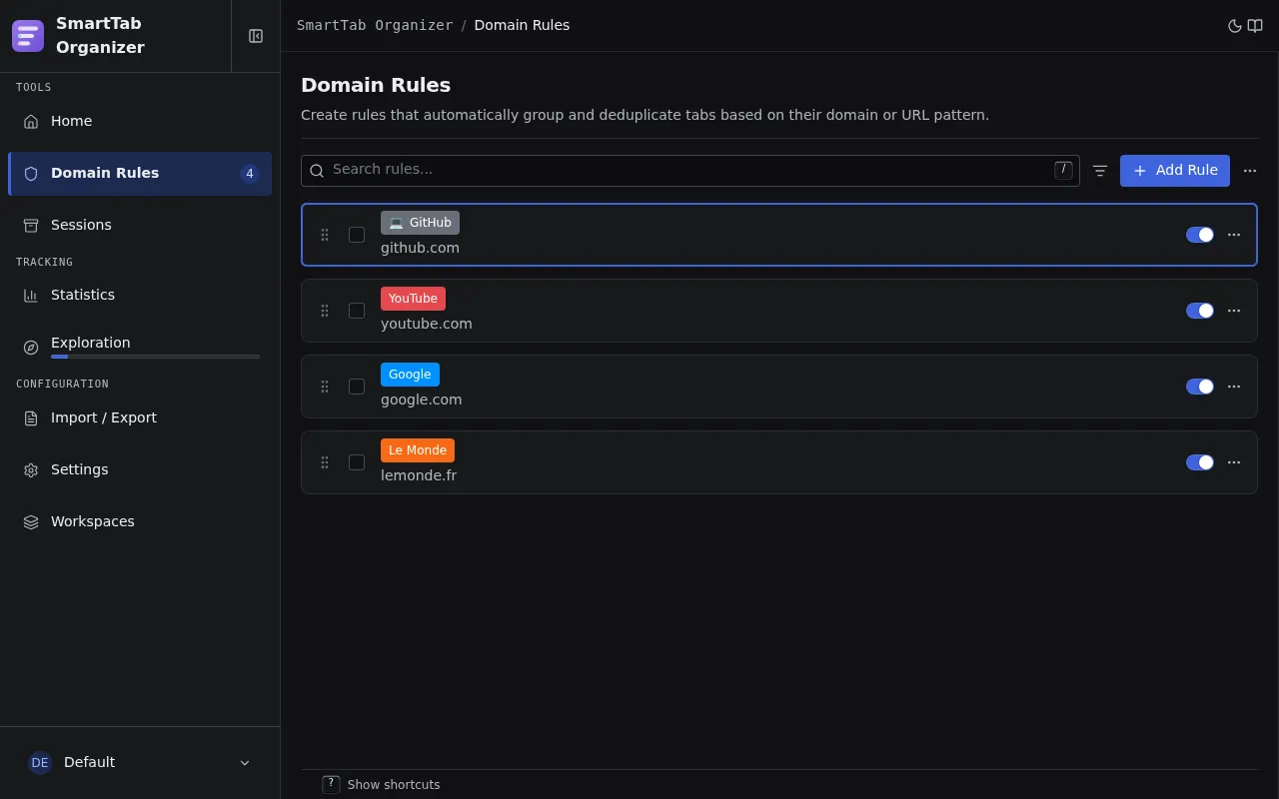
Task: Click the Statistics bar chart icon
Action: 31,296
